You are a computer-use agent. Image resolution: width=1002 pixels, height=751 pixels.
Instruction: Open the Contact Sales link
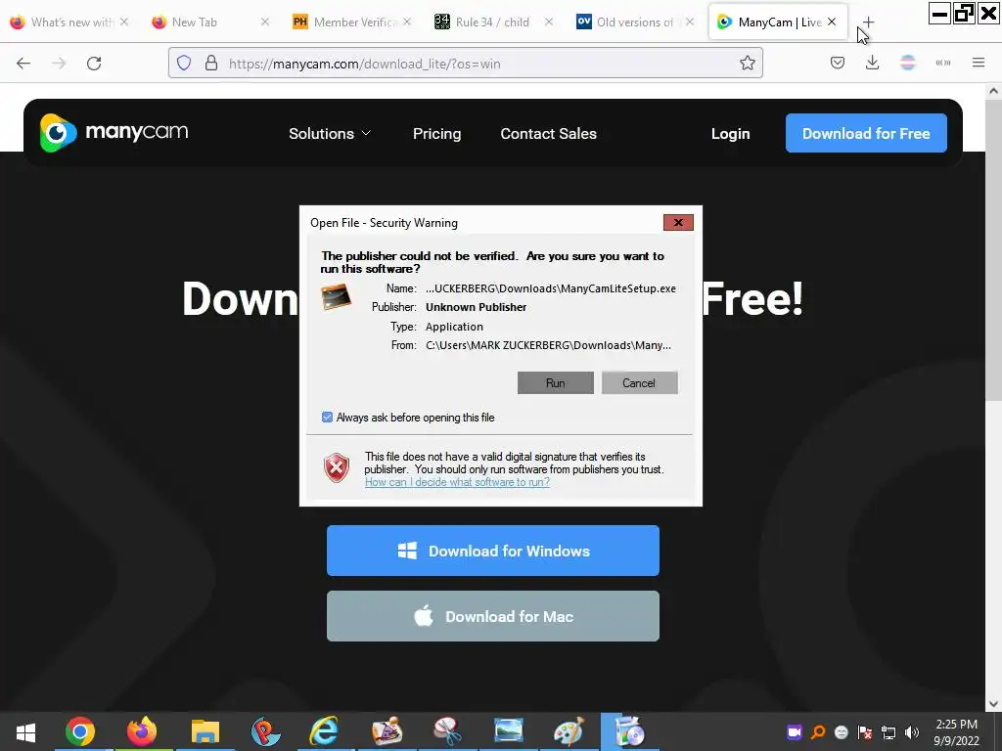(548, 133)
